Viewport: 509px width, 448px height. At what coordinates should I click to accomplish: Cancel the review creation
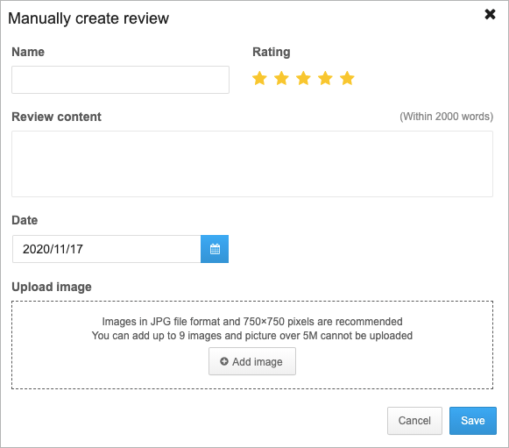(414, 421)
